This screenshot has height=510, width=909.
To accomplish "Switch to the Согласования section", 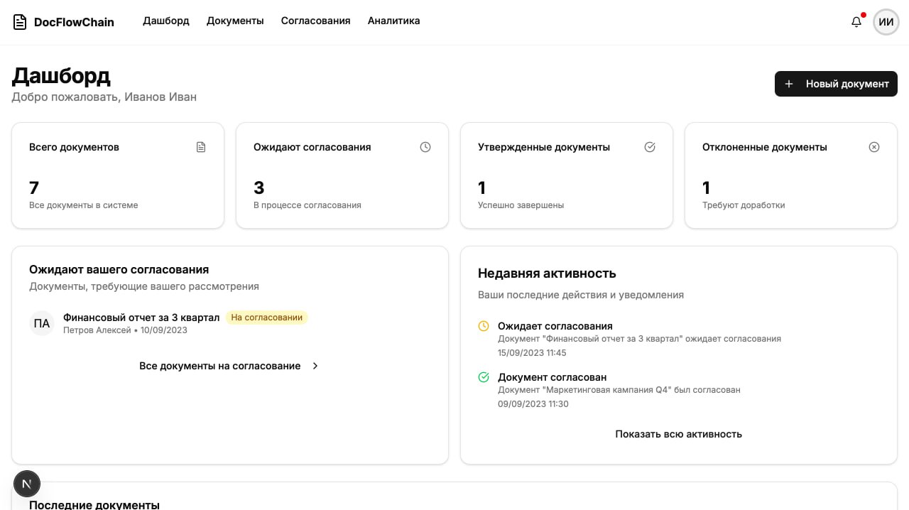I will [315, 21].
